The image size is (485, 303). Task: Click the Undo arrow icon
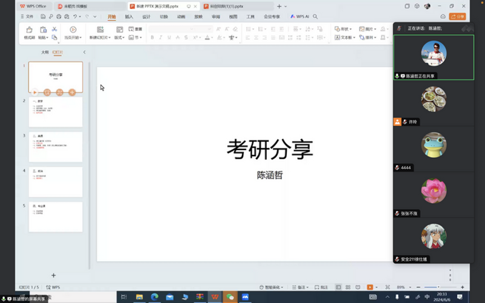coord(75,17)
